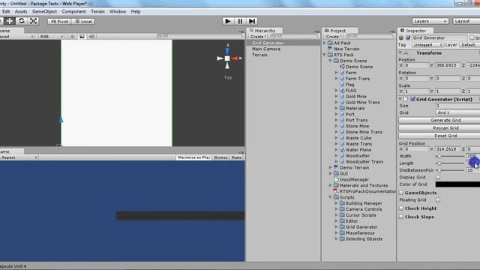Toggle scene image overlay icon
The image size is (480, 270).
[82, 37]
